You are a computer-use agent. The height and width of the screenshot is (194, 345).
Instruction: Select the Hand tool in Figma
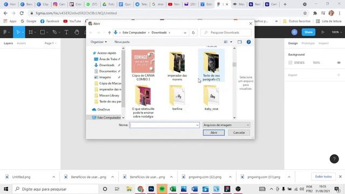click(77, 32)
